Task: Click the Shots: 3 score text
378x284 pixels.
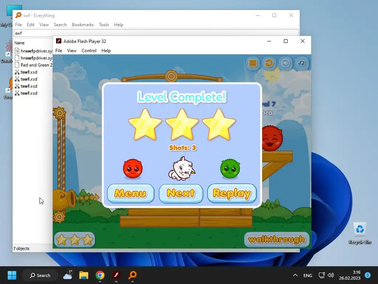Action: tap(182, 148)
